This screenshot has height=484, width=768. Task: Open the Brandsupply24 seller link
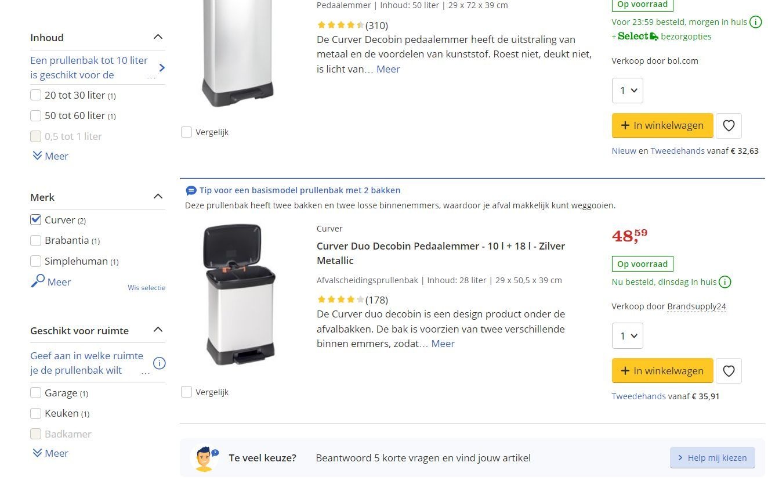697,306
